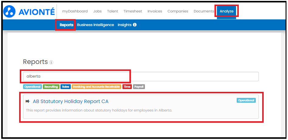Open the myDashboard menu item
288x140 pixels.
click(x=75, y=11)
